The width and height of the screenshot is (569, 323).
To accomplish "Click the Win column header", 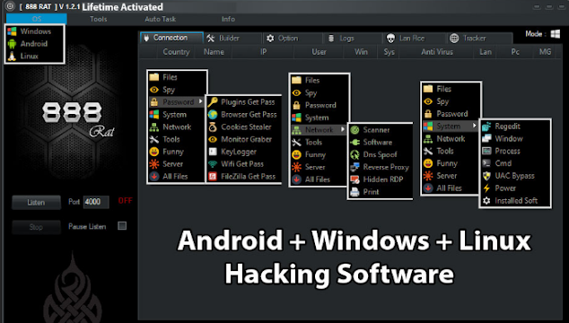I will tap(361, 52).
